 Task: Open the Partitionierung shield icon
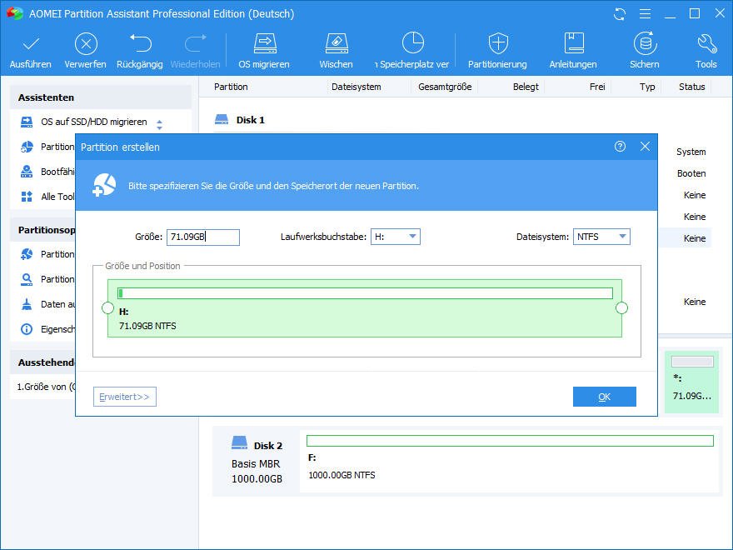point(498,43)
